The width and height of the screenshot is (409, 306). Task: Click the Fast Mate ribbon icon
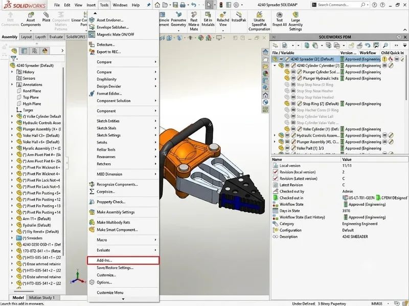[194, 21]
